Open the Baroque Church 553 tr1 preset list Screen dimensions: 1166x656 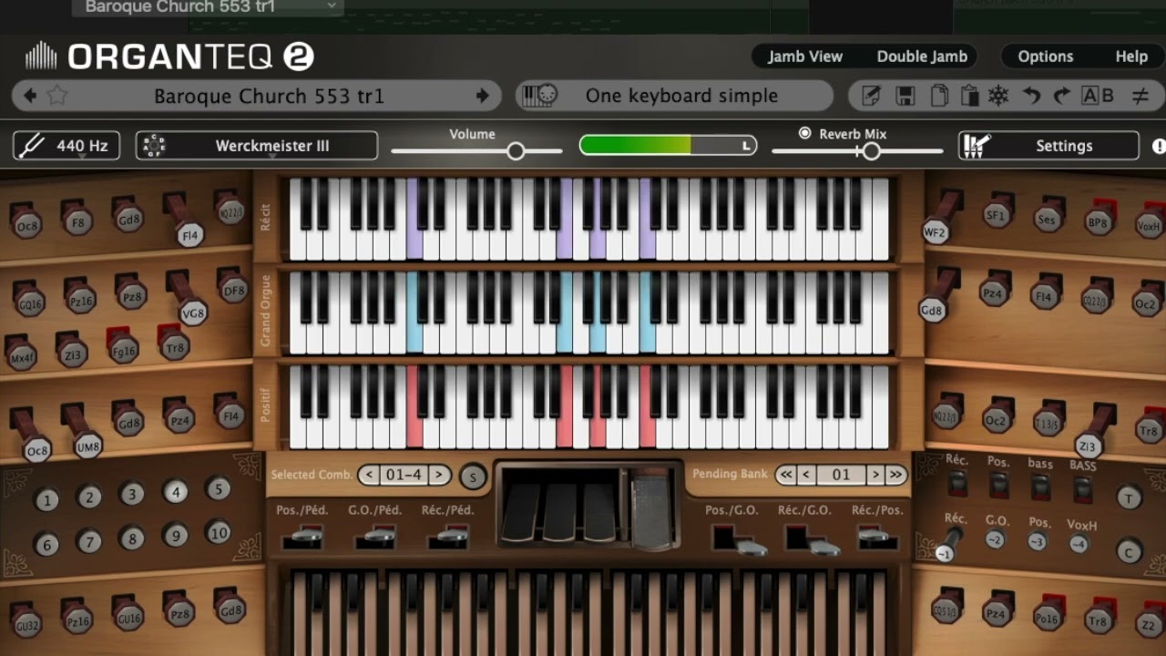pos(269,96)
